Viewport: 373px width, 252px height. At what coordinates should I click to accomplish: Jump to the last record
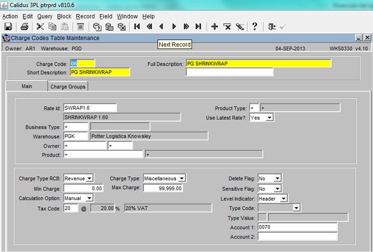tap(199, 27)
